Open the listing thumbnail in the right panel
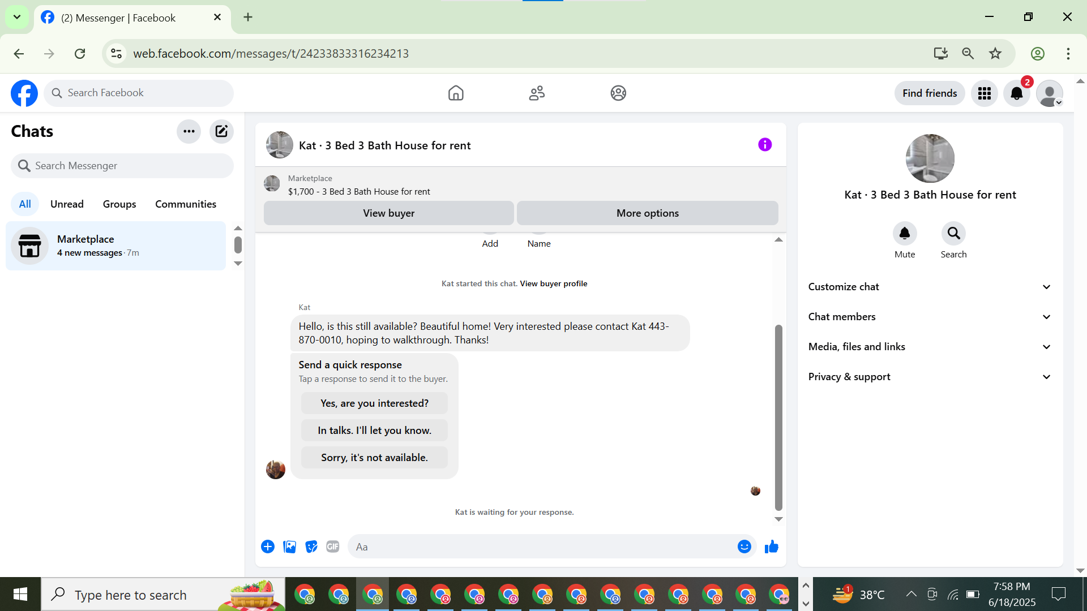 [930, 158]
